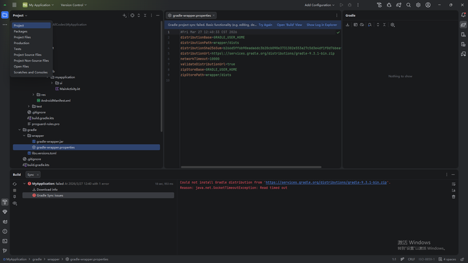This screenshot has height=263, width=468.
Task: Open the Version Control git icon in left sidebar
Action: coord(5,251)
